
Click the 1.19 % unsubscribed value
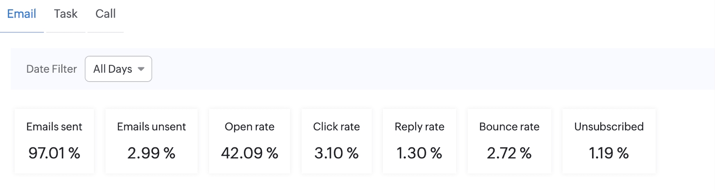point(609,153)
